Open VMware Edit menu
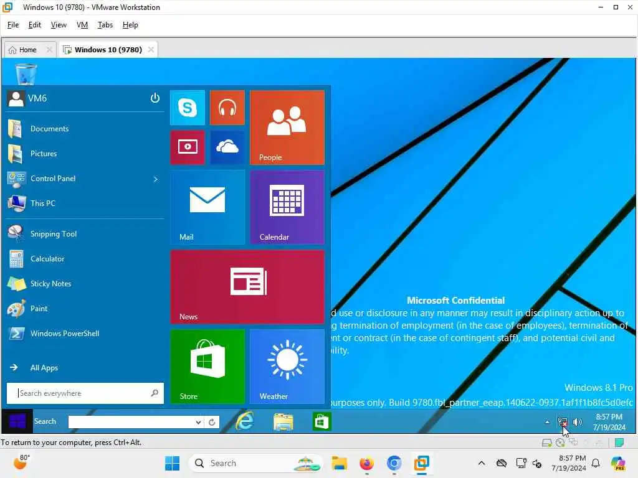This screenshot has height=478, width=638. 35,25
